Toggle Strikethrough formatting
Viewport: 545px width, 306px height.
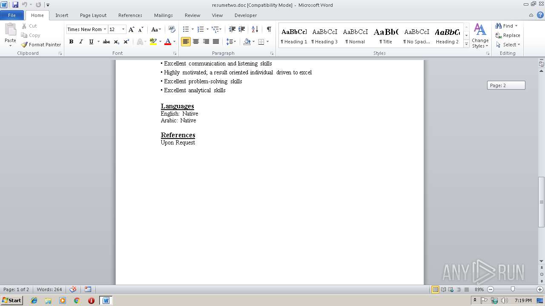[106, 42]
